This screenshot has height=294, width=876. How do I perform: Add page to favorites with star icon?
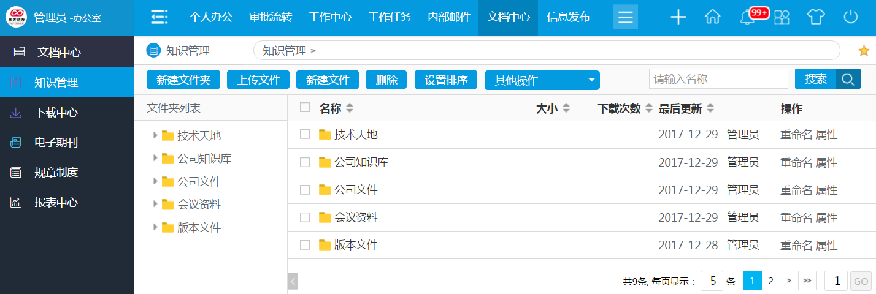click(863, 50)
